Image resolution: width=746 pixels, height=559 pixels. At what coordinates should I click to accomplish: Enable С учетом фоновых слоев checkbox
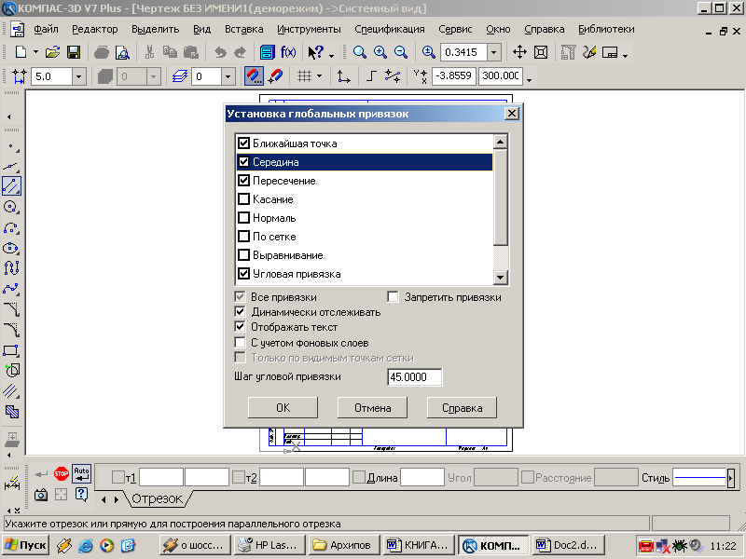coord(241,343)
